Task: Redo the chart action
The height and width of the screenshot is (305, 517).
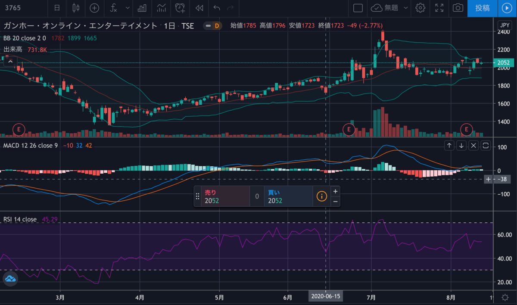Action: tap(230, 8)
